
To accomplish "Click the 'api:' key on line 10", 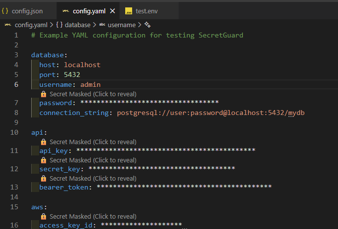I will click(x=39, y=132).
